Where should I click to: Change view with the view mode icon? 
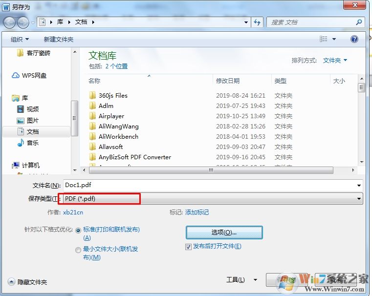click(324, 39)
